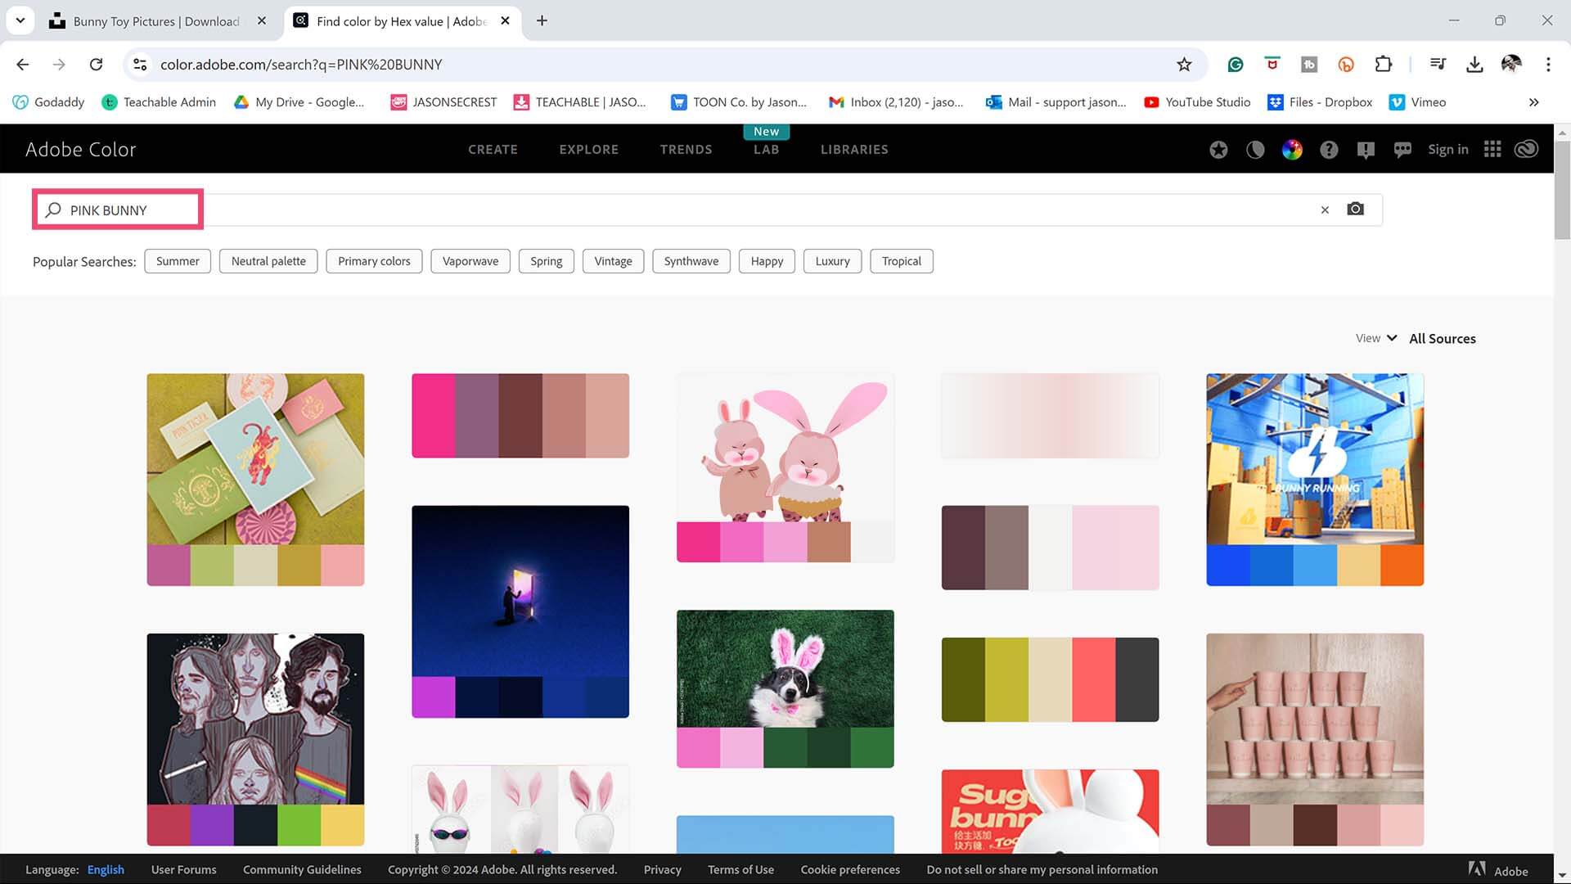Clear the search with the X icon
Viewport: 1571px width, 884px height.
1325,210
